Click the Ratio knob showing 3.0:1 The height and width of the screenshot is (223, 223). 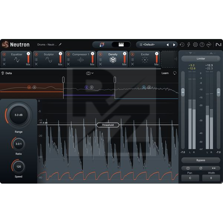click(x=19, y=144)
